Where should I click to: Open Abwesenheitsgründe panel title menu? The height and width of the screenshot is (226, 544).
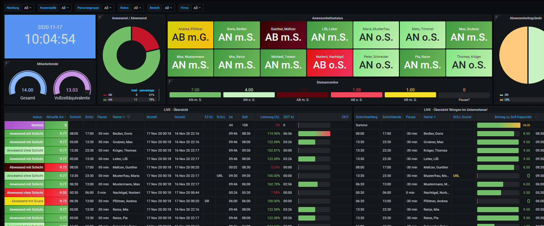(x=526, y=18)
